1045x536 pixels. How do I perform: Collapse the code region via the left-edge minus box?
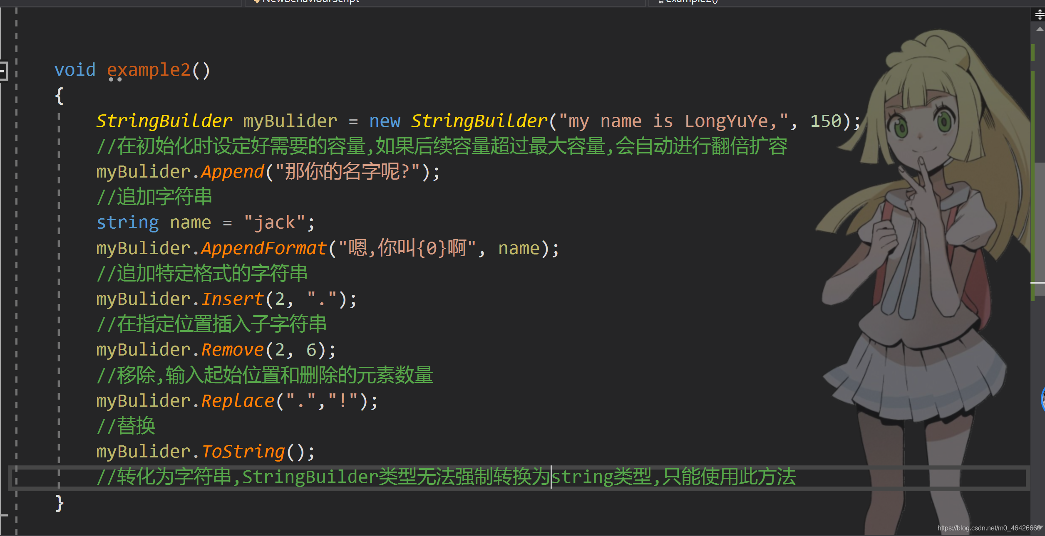tap(3, 71)
